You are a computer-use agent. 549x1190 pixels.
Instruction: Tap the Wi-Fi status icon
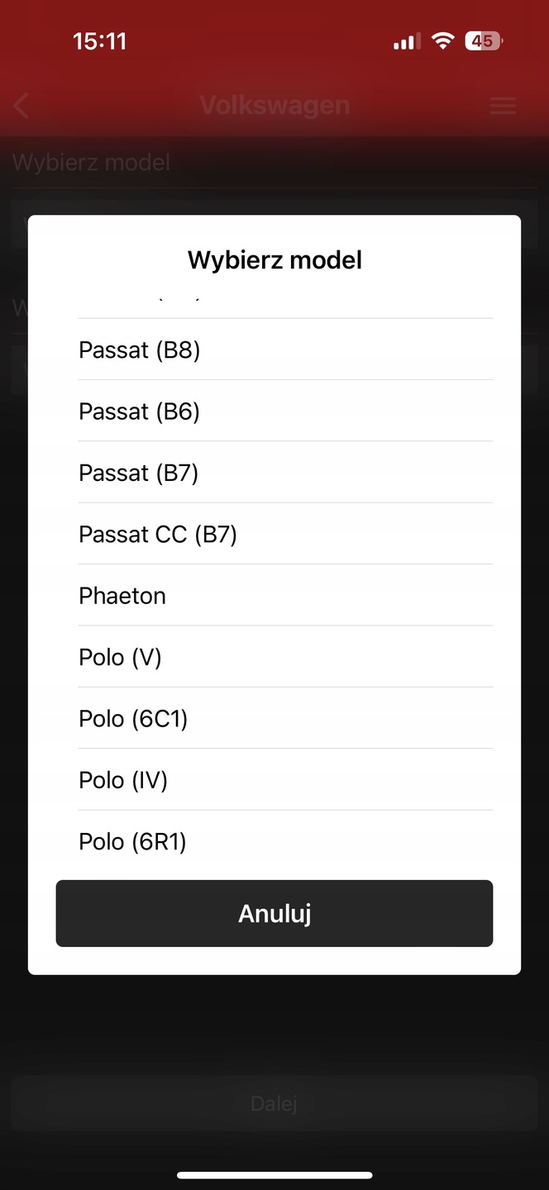(444, 40)
